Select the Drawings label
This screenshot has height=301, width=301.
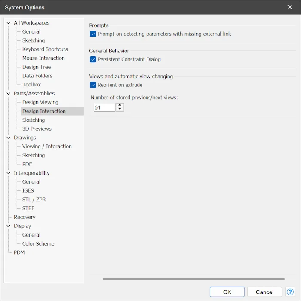click(25, 138)
